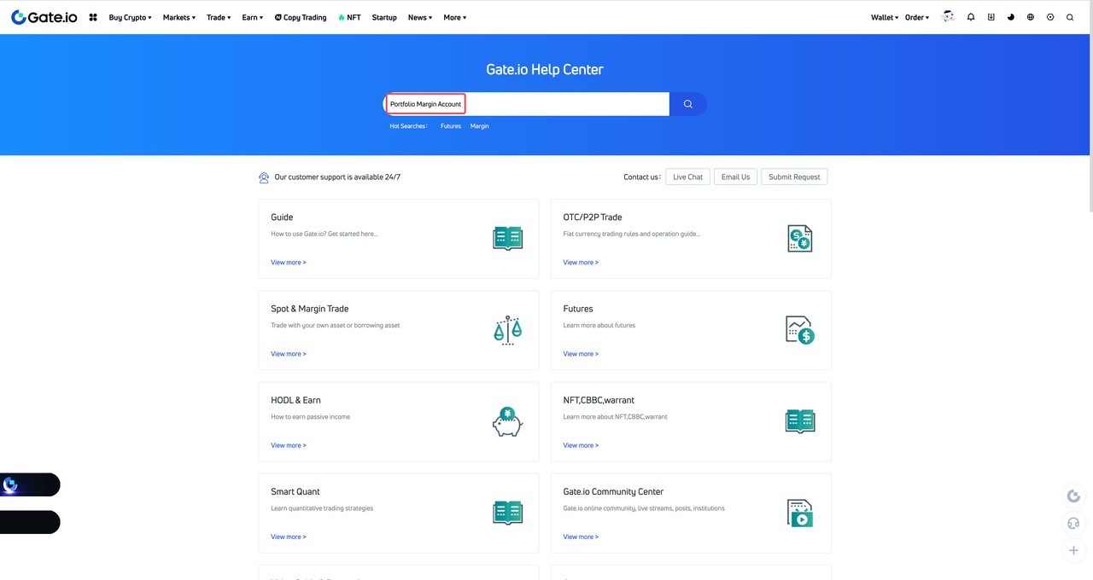Expand the Wallet dropdown menu
The image size is (1093, 580).
(885, 17)
